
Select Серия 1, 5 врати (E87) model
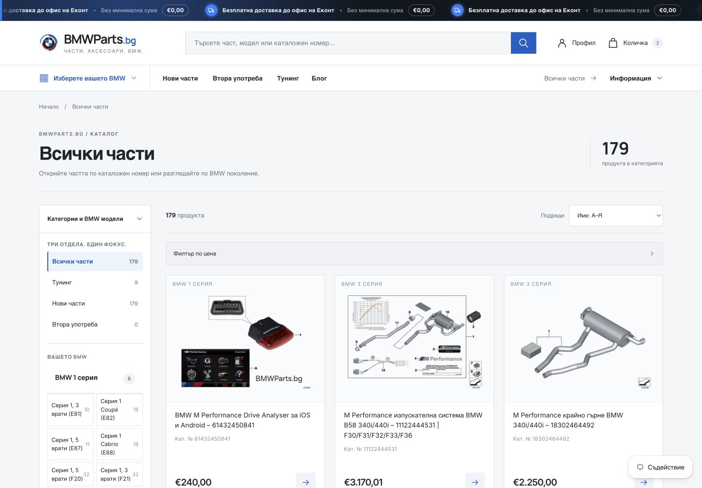(71, 444)
